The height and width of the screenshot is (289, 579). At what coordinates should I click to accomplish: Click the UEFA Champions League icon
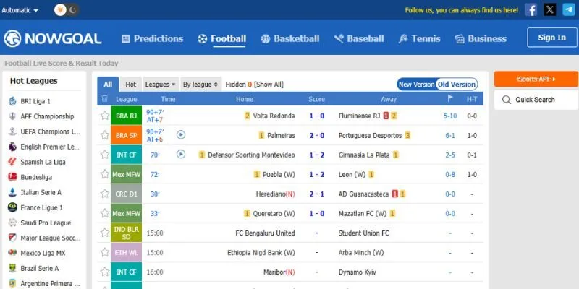(x=12, y=131)
